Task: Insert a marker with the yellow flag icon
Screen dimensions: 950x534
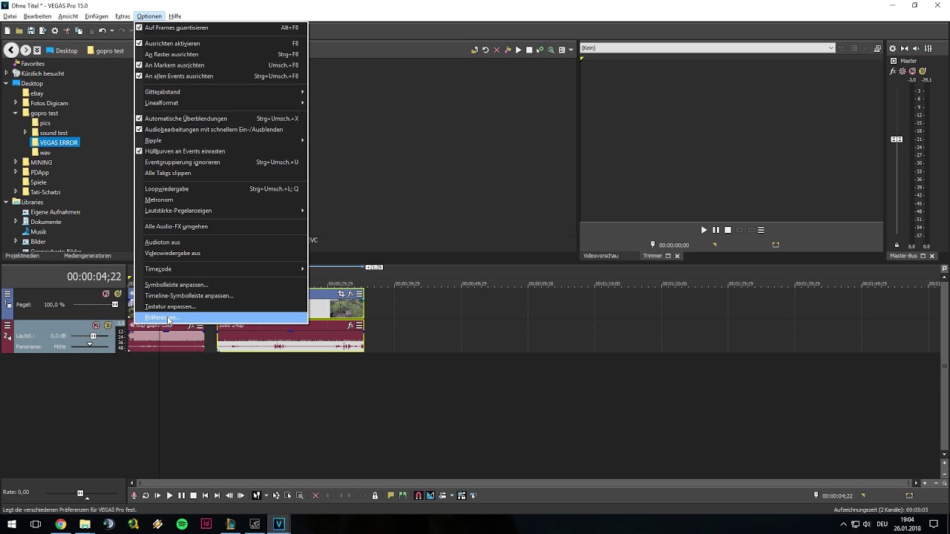Action: click(x=391, y=495)
